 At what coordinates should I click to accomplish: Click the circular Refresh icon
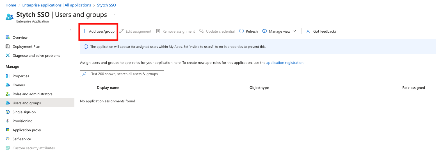pos(241,31)
